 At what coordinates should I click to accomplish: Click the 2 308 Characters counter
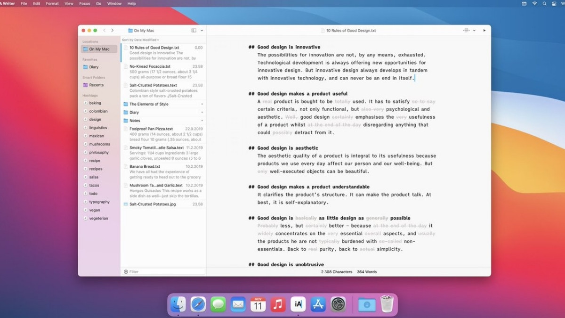(336, 271)
